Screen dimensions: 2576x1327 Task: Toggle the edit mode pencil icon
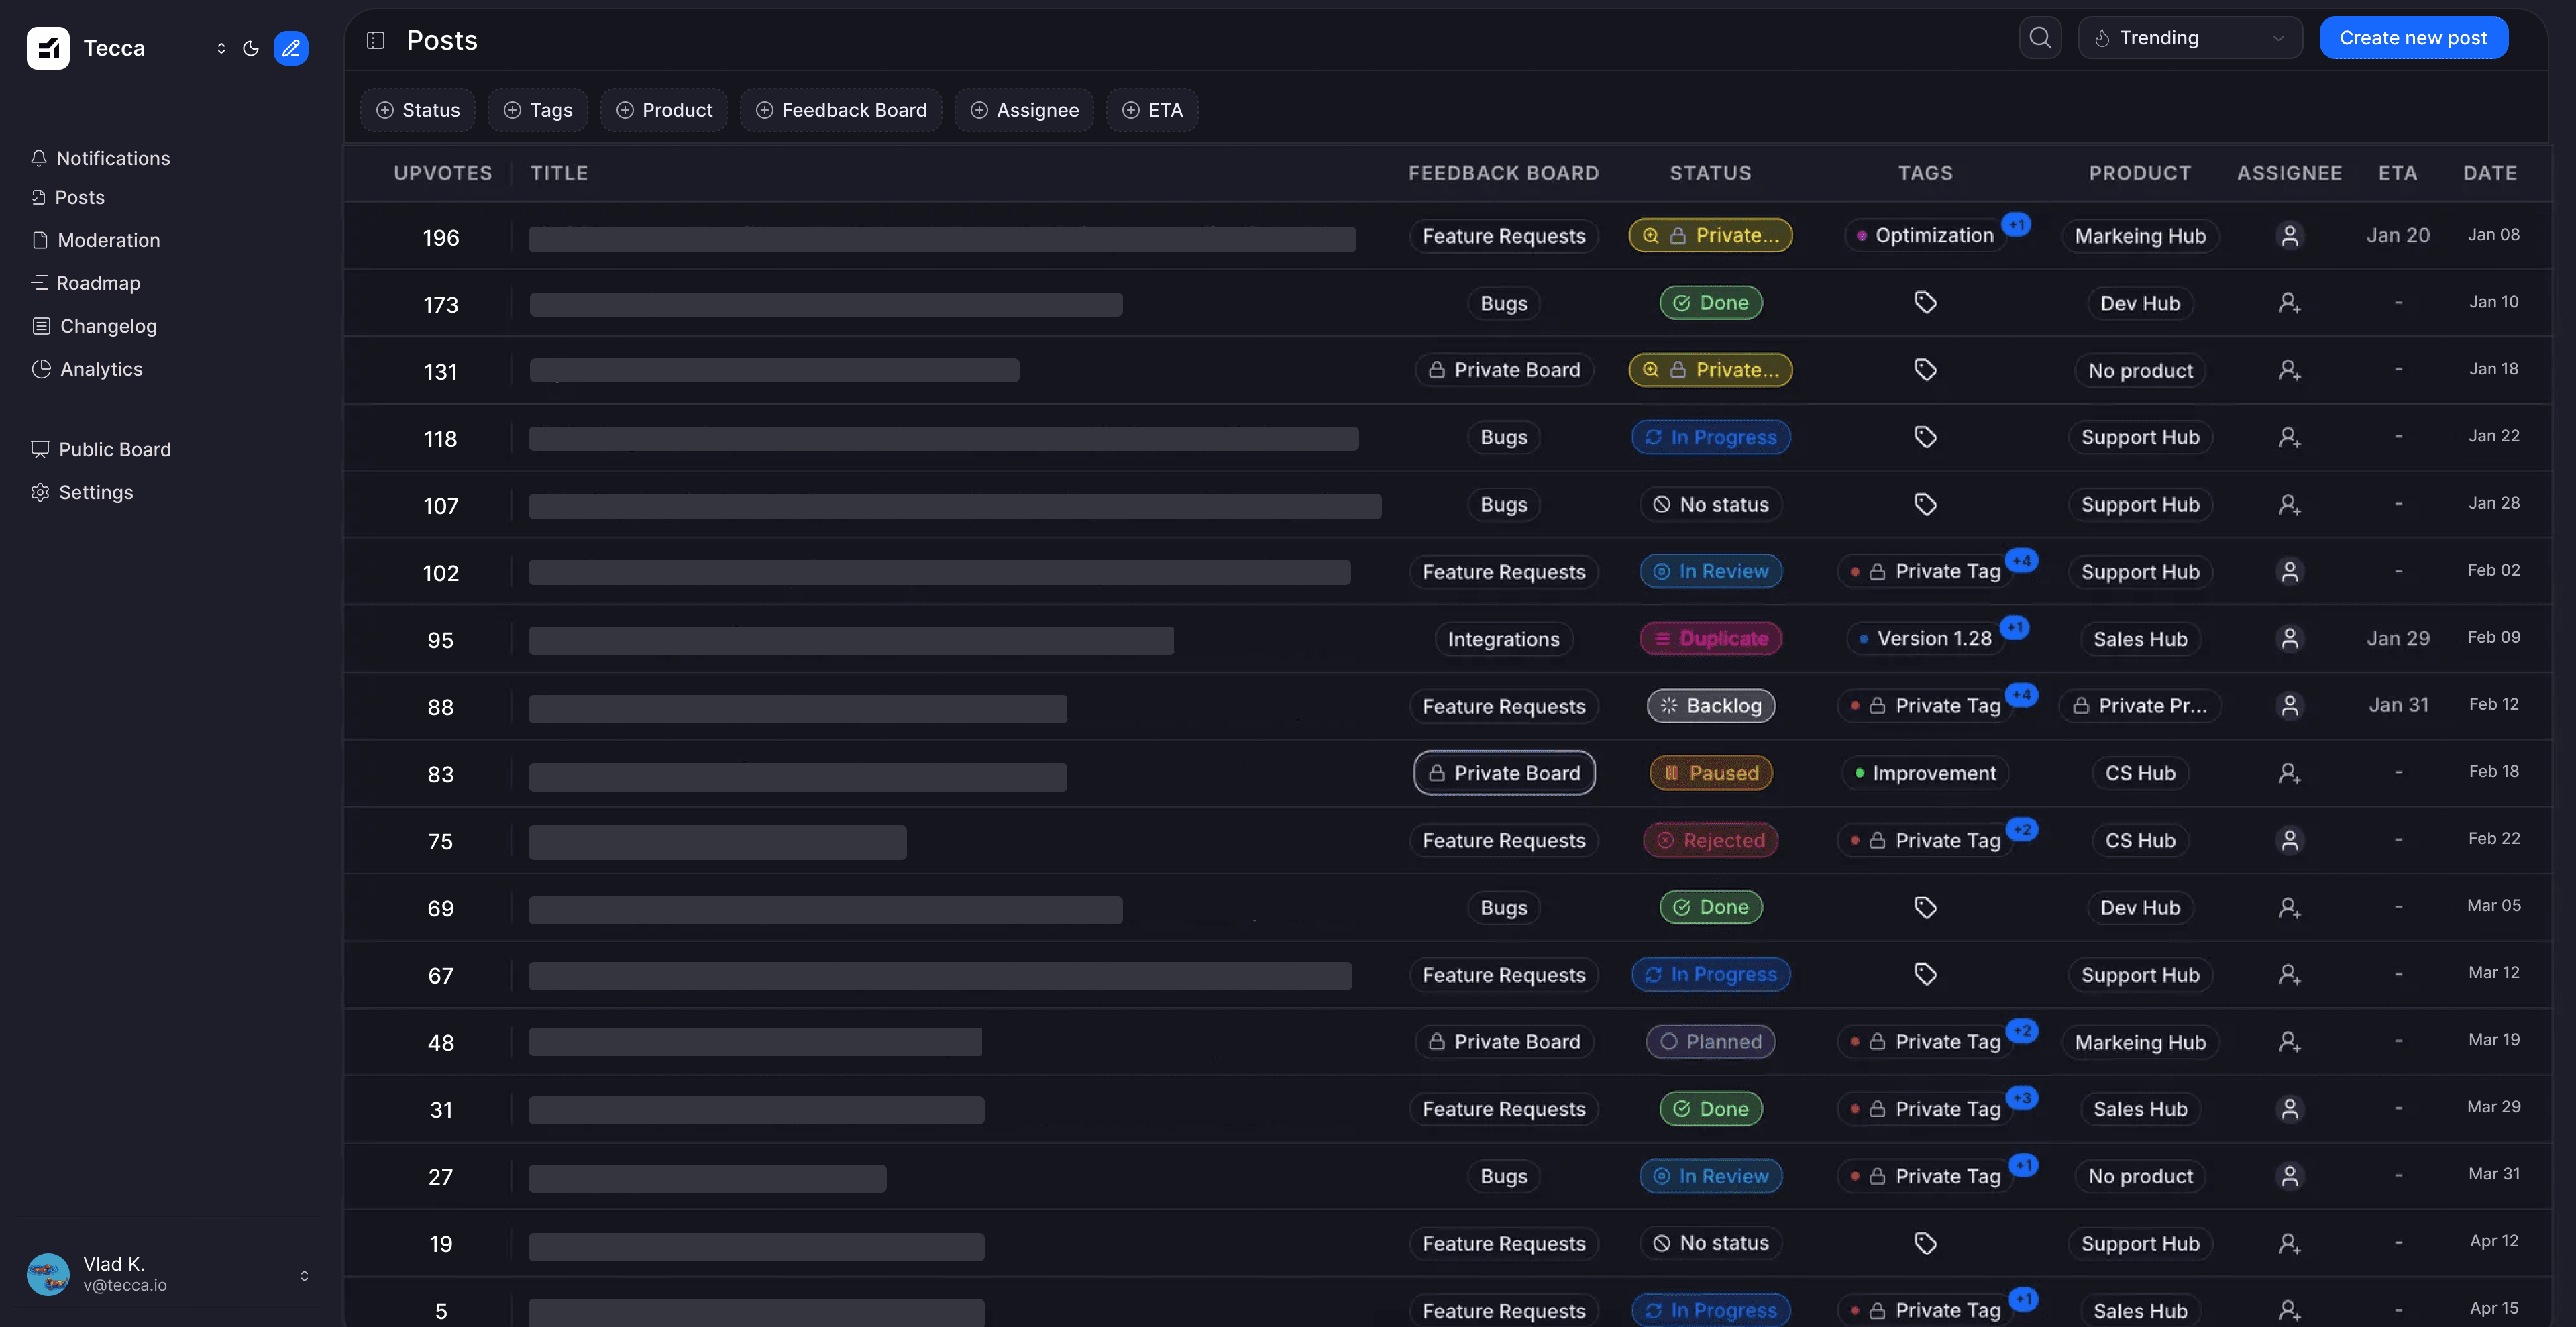pos(290,48)
